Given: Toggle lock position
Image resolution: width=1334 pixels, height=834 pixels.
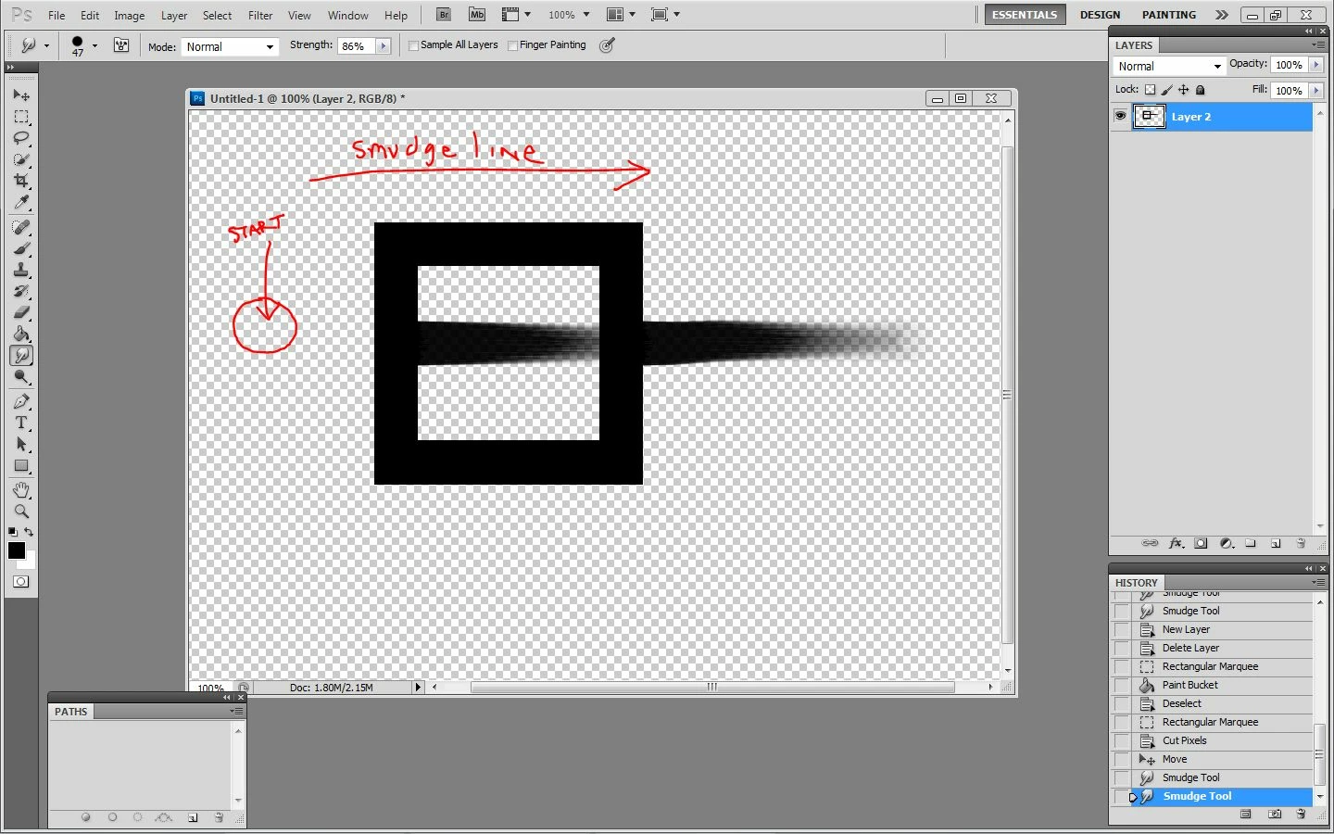Looking at the screenshot, I should point(1184,90).
